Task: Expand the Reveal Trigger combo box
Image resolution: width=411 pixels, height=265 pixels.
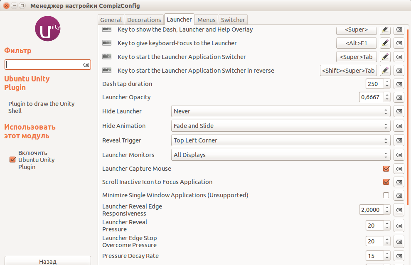Action: coord(281,140)
